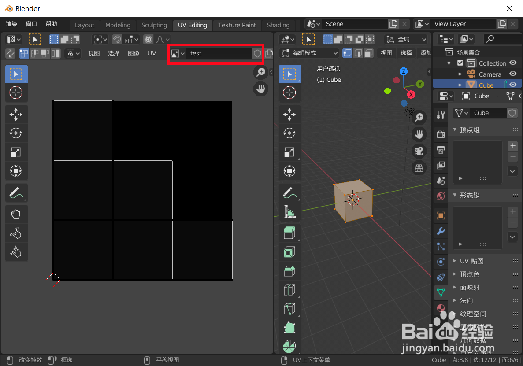Enable edge select mode in 3D viewport
Image resolution: width=523 pixels, height=366 pixels.
point(358,53)
